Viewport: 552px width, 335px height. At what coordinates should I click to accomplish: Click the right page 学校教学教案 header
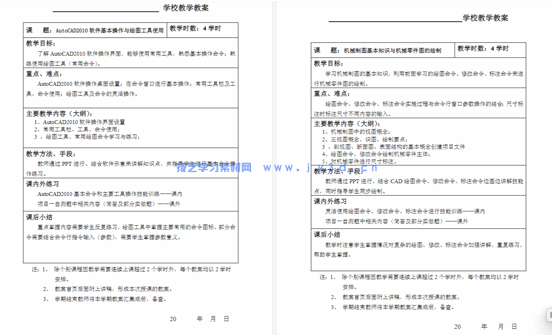[x=486, y=18]
